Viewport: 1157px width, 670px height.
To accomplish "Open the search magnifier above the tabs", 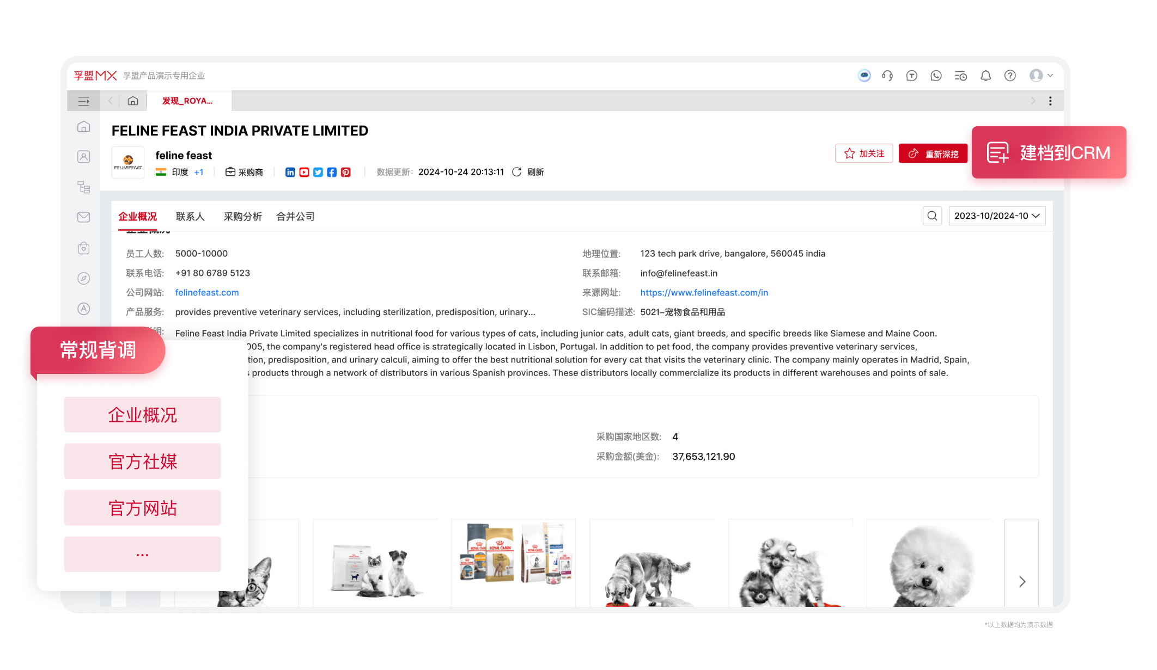I will tap(932, 216).
